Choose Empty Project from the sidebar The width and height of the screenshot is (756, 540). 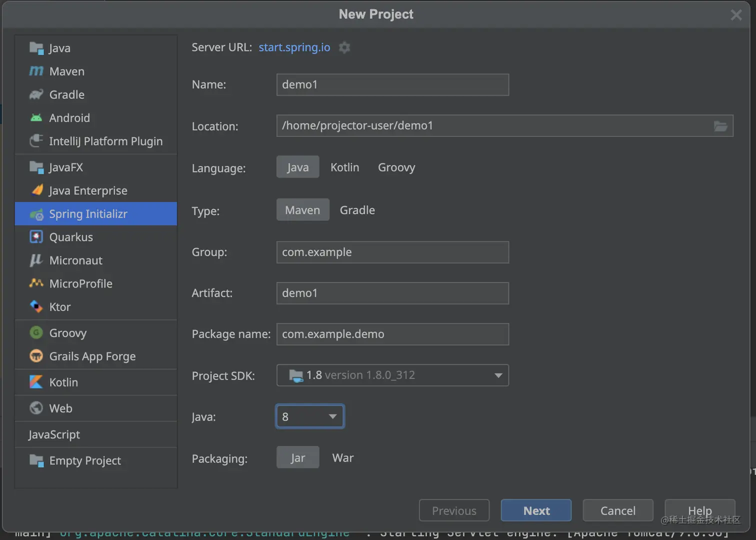click(85, 460)
